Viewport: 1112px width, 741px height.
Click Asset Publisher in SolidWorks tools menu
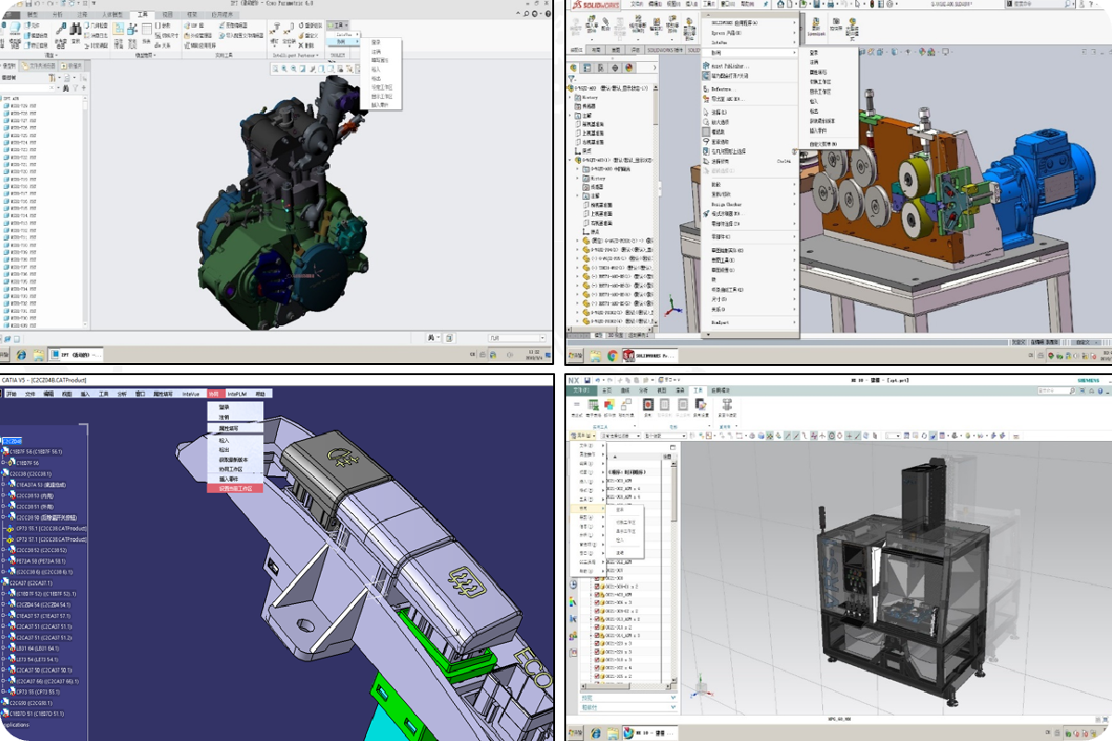pos(729,66)
